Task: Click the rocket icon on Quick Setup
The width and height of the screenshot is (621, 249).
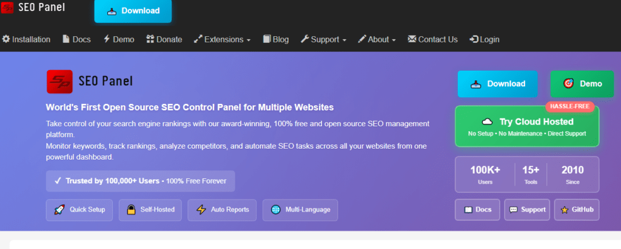Action: pyautogui.click(x=59, y=210)
